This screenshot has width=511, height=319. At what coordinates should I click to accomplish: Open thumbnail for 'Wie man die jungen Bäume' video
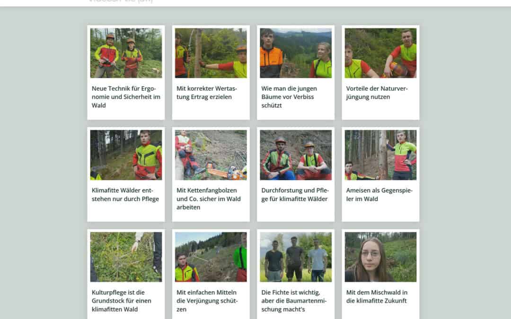[296, 53]
